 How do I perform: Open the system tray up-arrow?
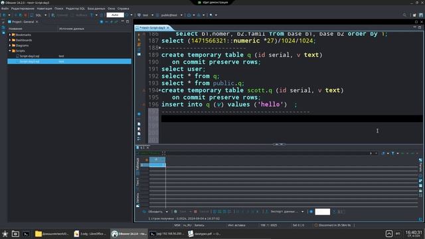tap(389, 234)
